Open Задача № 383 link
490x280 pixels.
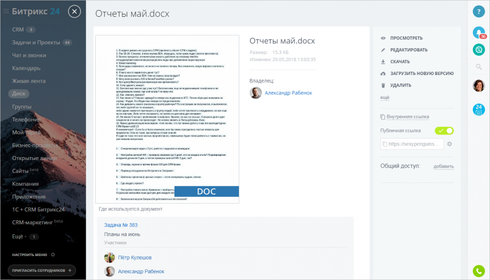pos(121,225)
